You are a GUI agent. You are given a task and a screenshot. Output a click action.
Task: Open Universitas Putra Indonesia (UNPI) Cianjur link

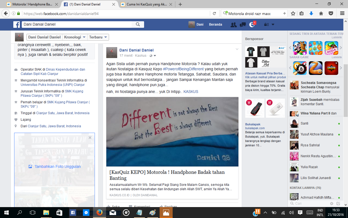tap(53, 85)
